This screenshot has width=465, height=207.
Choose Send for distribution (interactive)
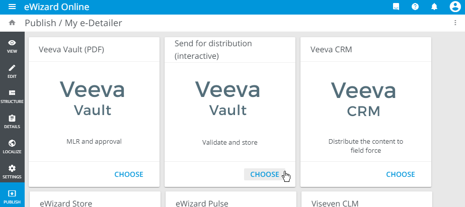coord(265,174)
